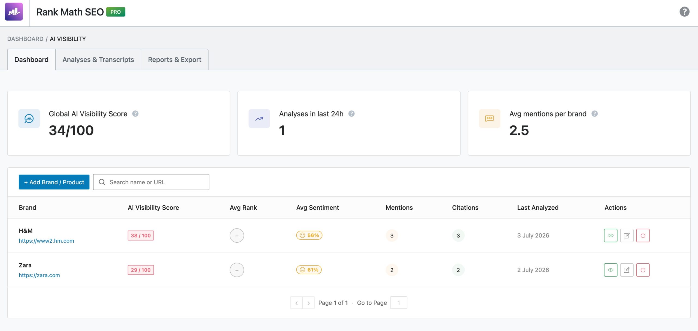Click the 34/100 global score value

point(71,130)
